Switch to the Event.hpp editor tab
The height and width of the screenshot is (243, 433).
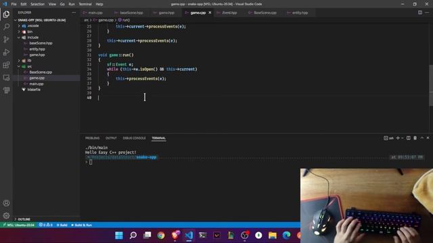(x=229, y=13)
